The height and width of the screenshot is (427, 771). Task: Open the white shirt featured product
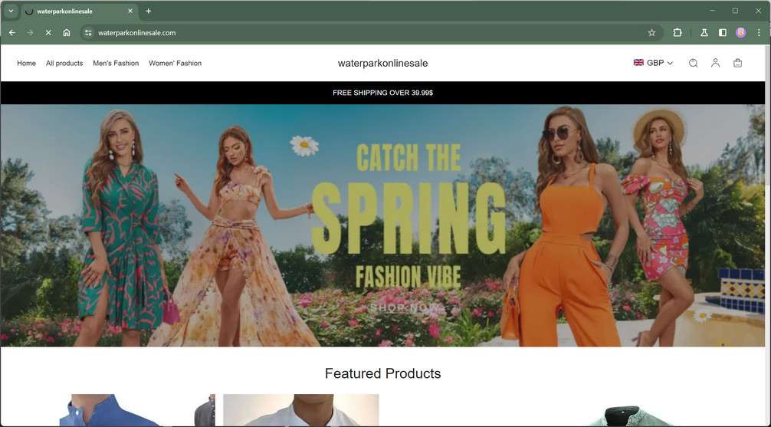[301, 410]
